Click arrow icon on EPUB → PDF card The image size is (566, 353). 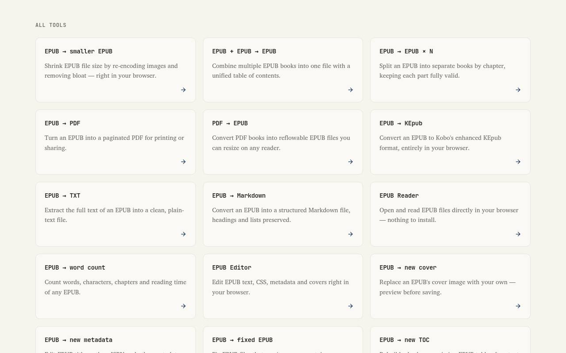tap(183, 161)
